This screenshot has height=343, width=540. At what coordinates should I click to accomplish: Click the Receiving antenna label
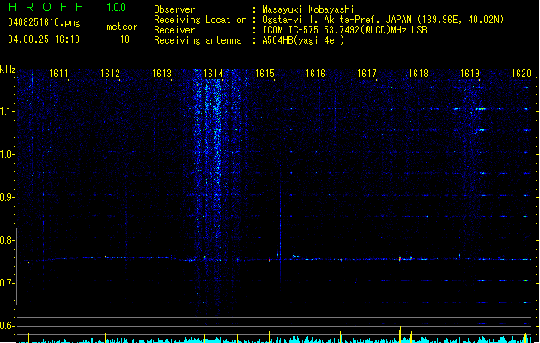(x=197, y=40)
